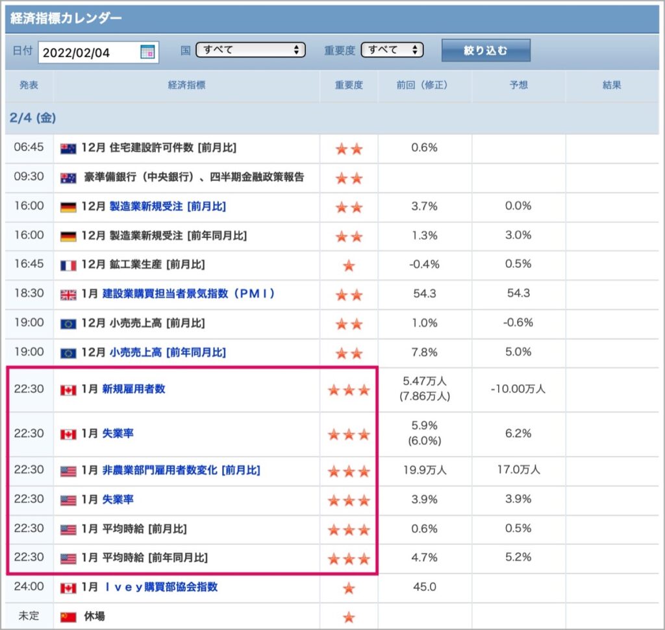Viewport: 665px width, 630px height.
Task: Click the 2/4 (金) date row
Action: [332, 118]
